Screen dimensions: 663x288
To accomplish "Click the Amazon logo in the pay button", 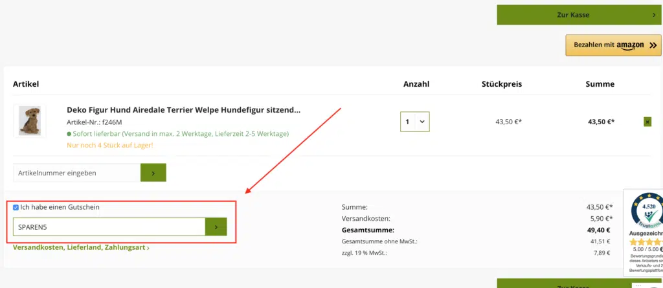I will [x=629, y=45].
